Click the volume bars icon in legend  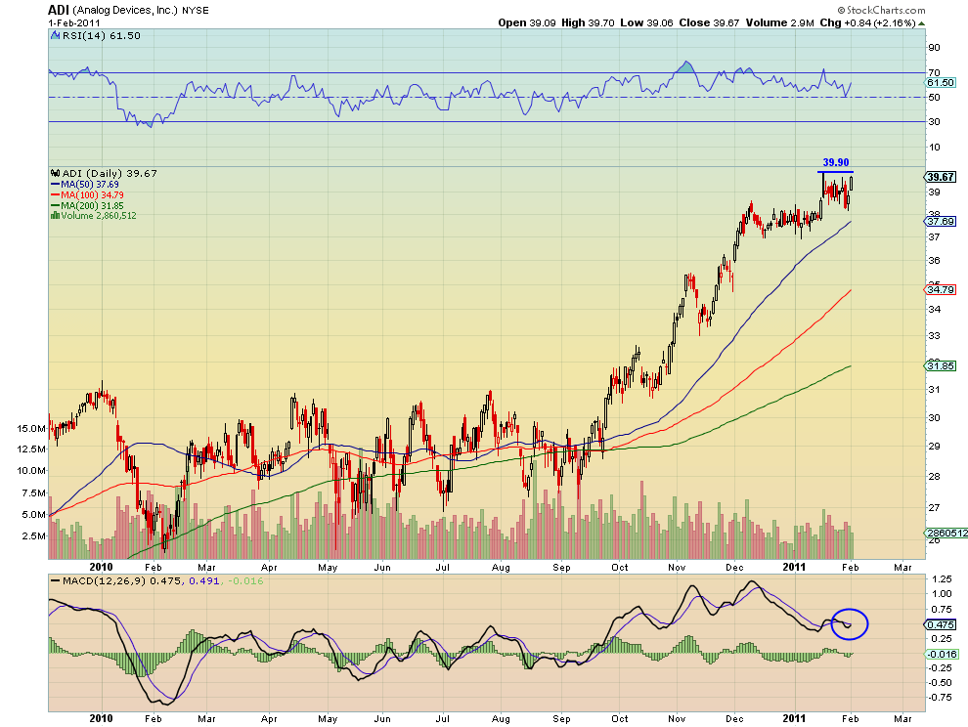tap(56, 216)
